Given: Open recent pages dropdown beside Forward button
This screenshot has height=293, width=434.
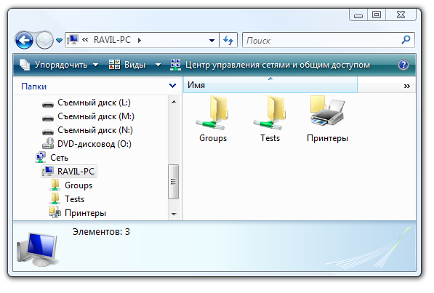Looking at the screenshot, I should pos(59,41).
